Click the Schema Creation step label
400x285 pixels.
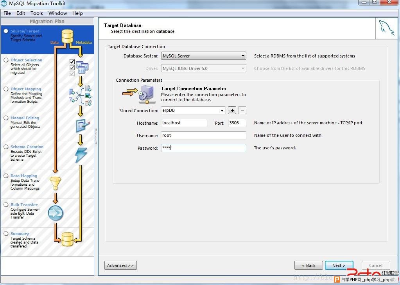coord(27,147)
